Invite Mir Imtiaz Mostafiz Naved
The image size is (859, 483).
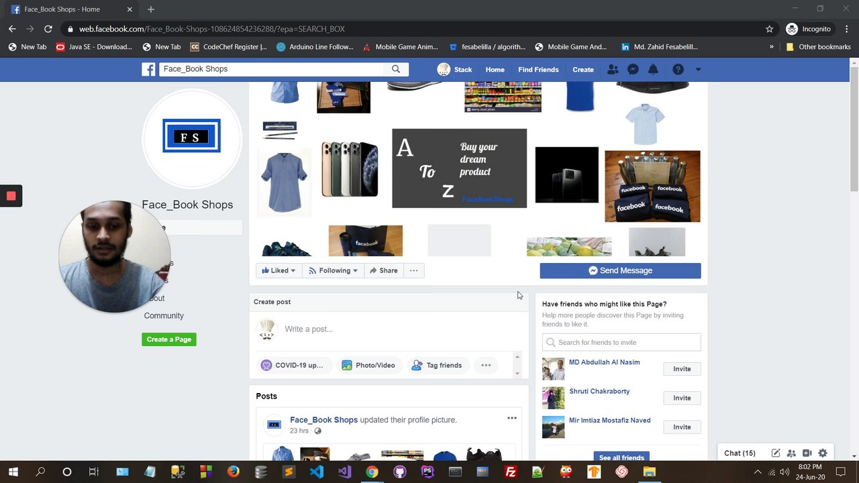(682, 427)
